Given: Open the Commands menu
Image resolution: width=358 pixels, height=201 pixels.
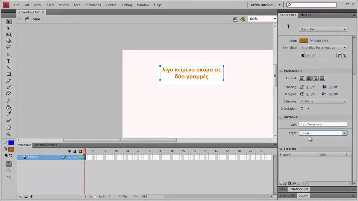Looking at the screenshot, I should (93, 5).
